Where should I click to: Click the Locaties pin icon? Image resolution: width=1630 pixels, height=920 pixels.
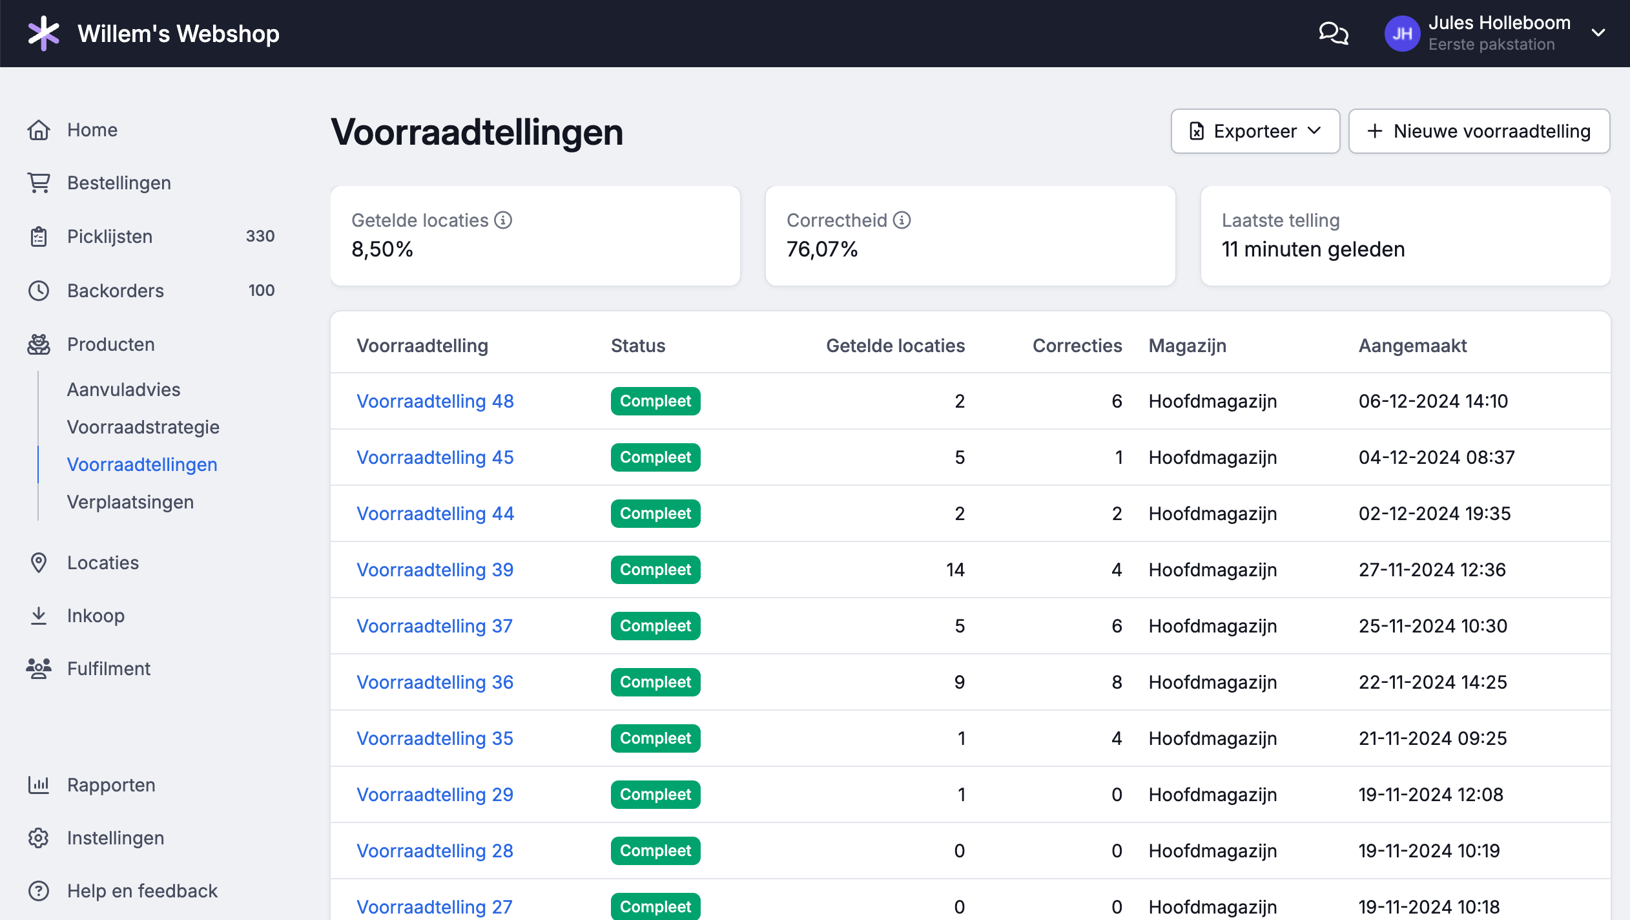tap(39, 563)
